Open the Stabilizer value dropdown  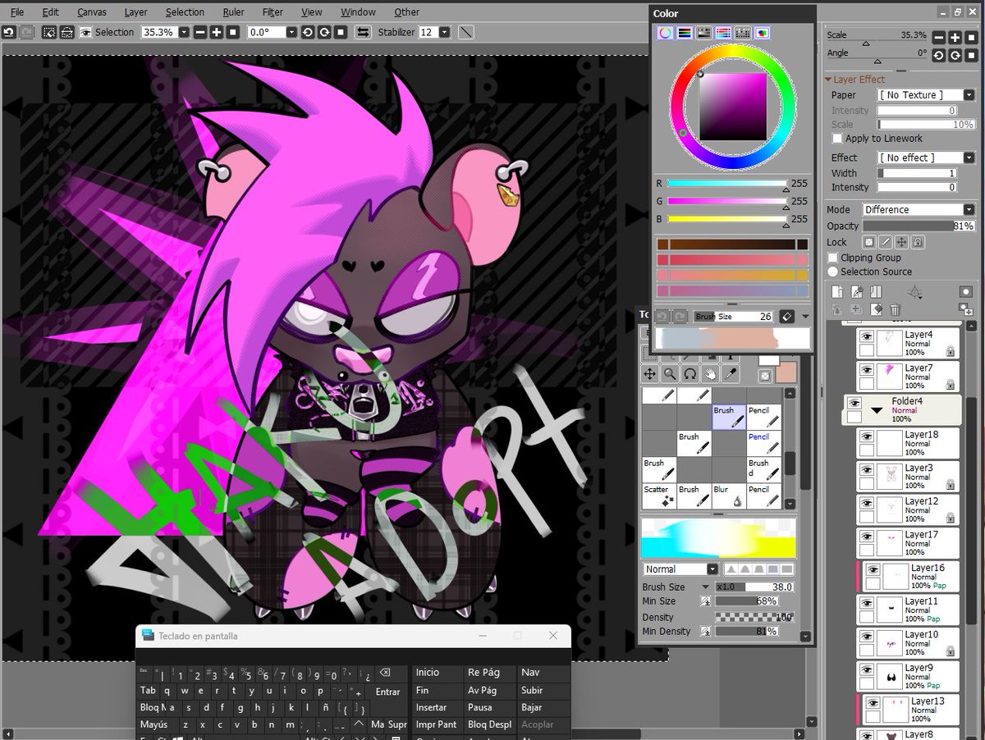pos(444,32)
